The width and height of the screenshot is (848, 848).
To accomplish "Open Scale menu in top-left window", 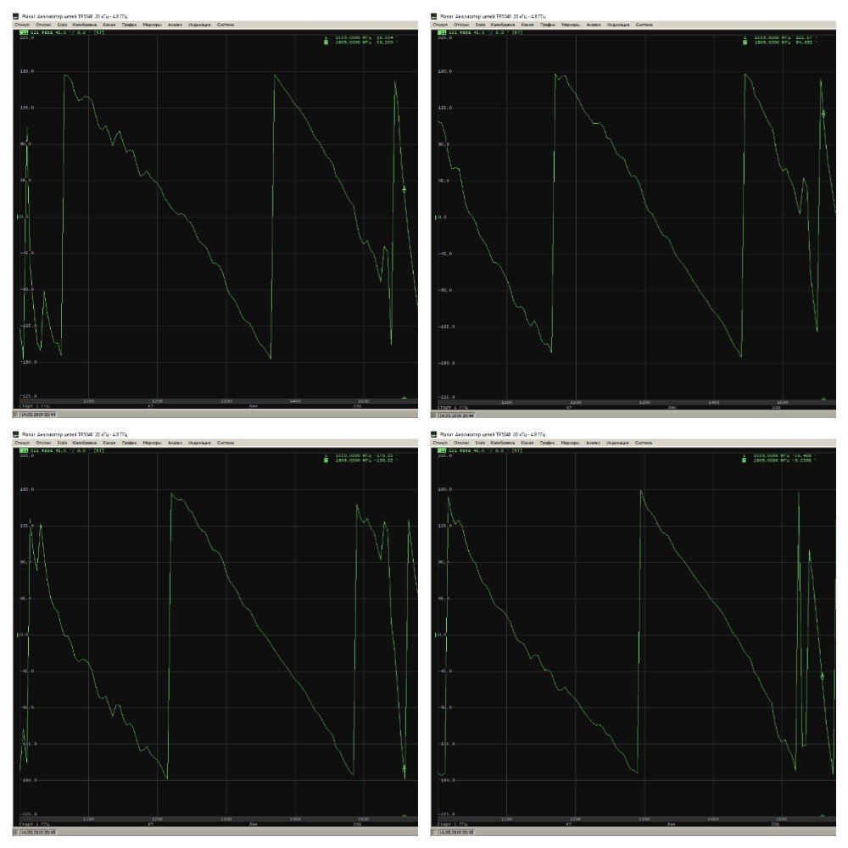I will pyautogui.click(x=62, y=25).
